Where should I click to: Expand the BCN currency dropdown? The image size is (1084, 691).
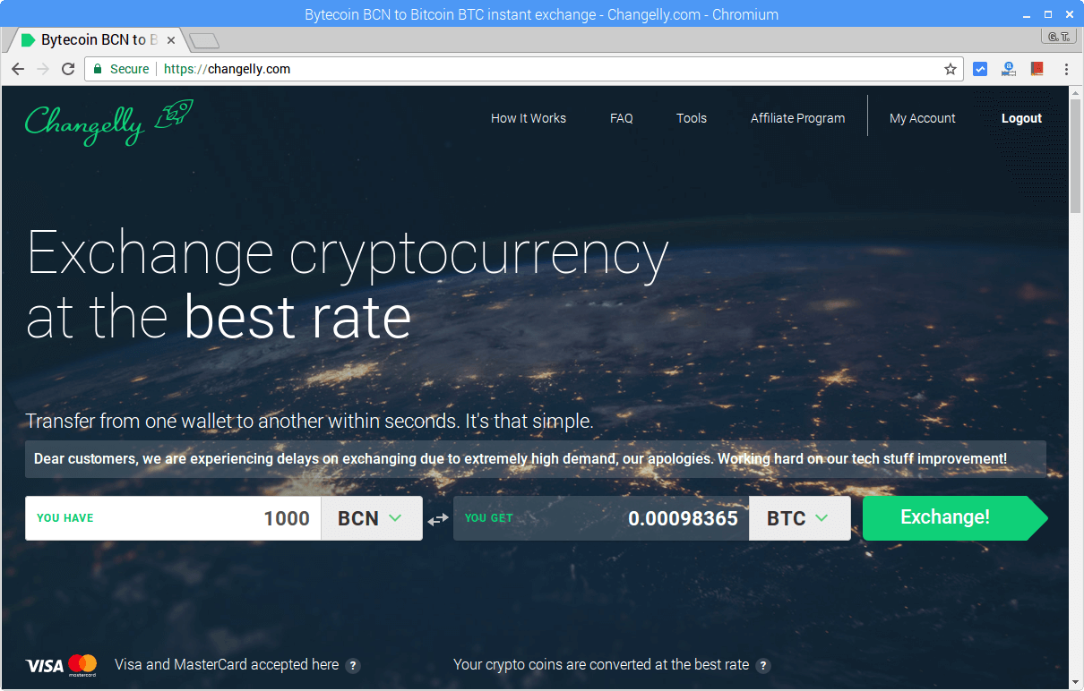[x=371, y=518]
